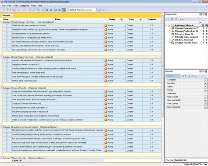Click the priority icon of 'Design your company's business card'
Screen dimensions: 208x166
coord(106,103)
